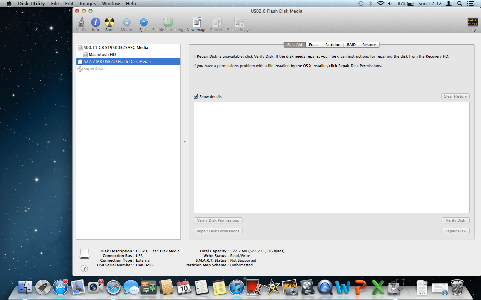Open iPhoto from the Dock
The width and height of the screenshot is (481, 300).
(290, 287)
